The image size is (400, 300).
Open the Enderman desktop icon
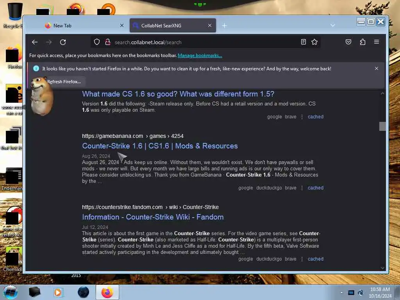[12, 179]
